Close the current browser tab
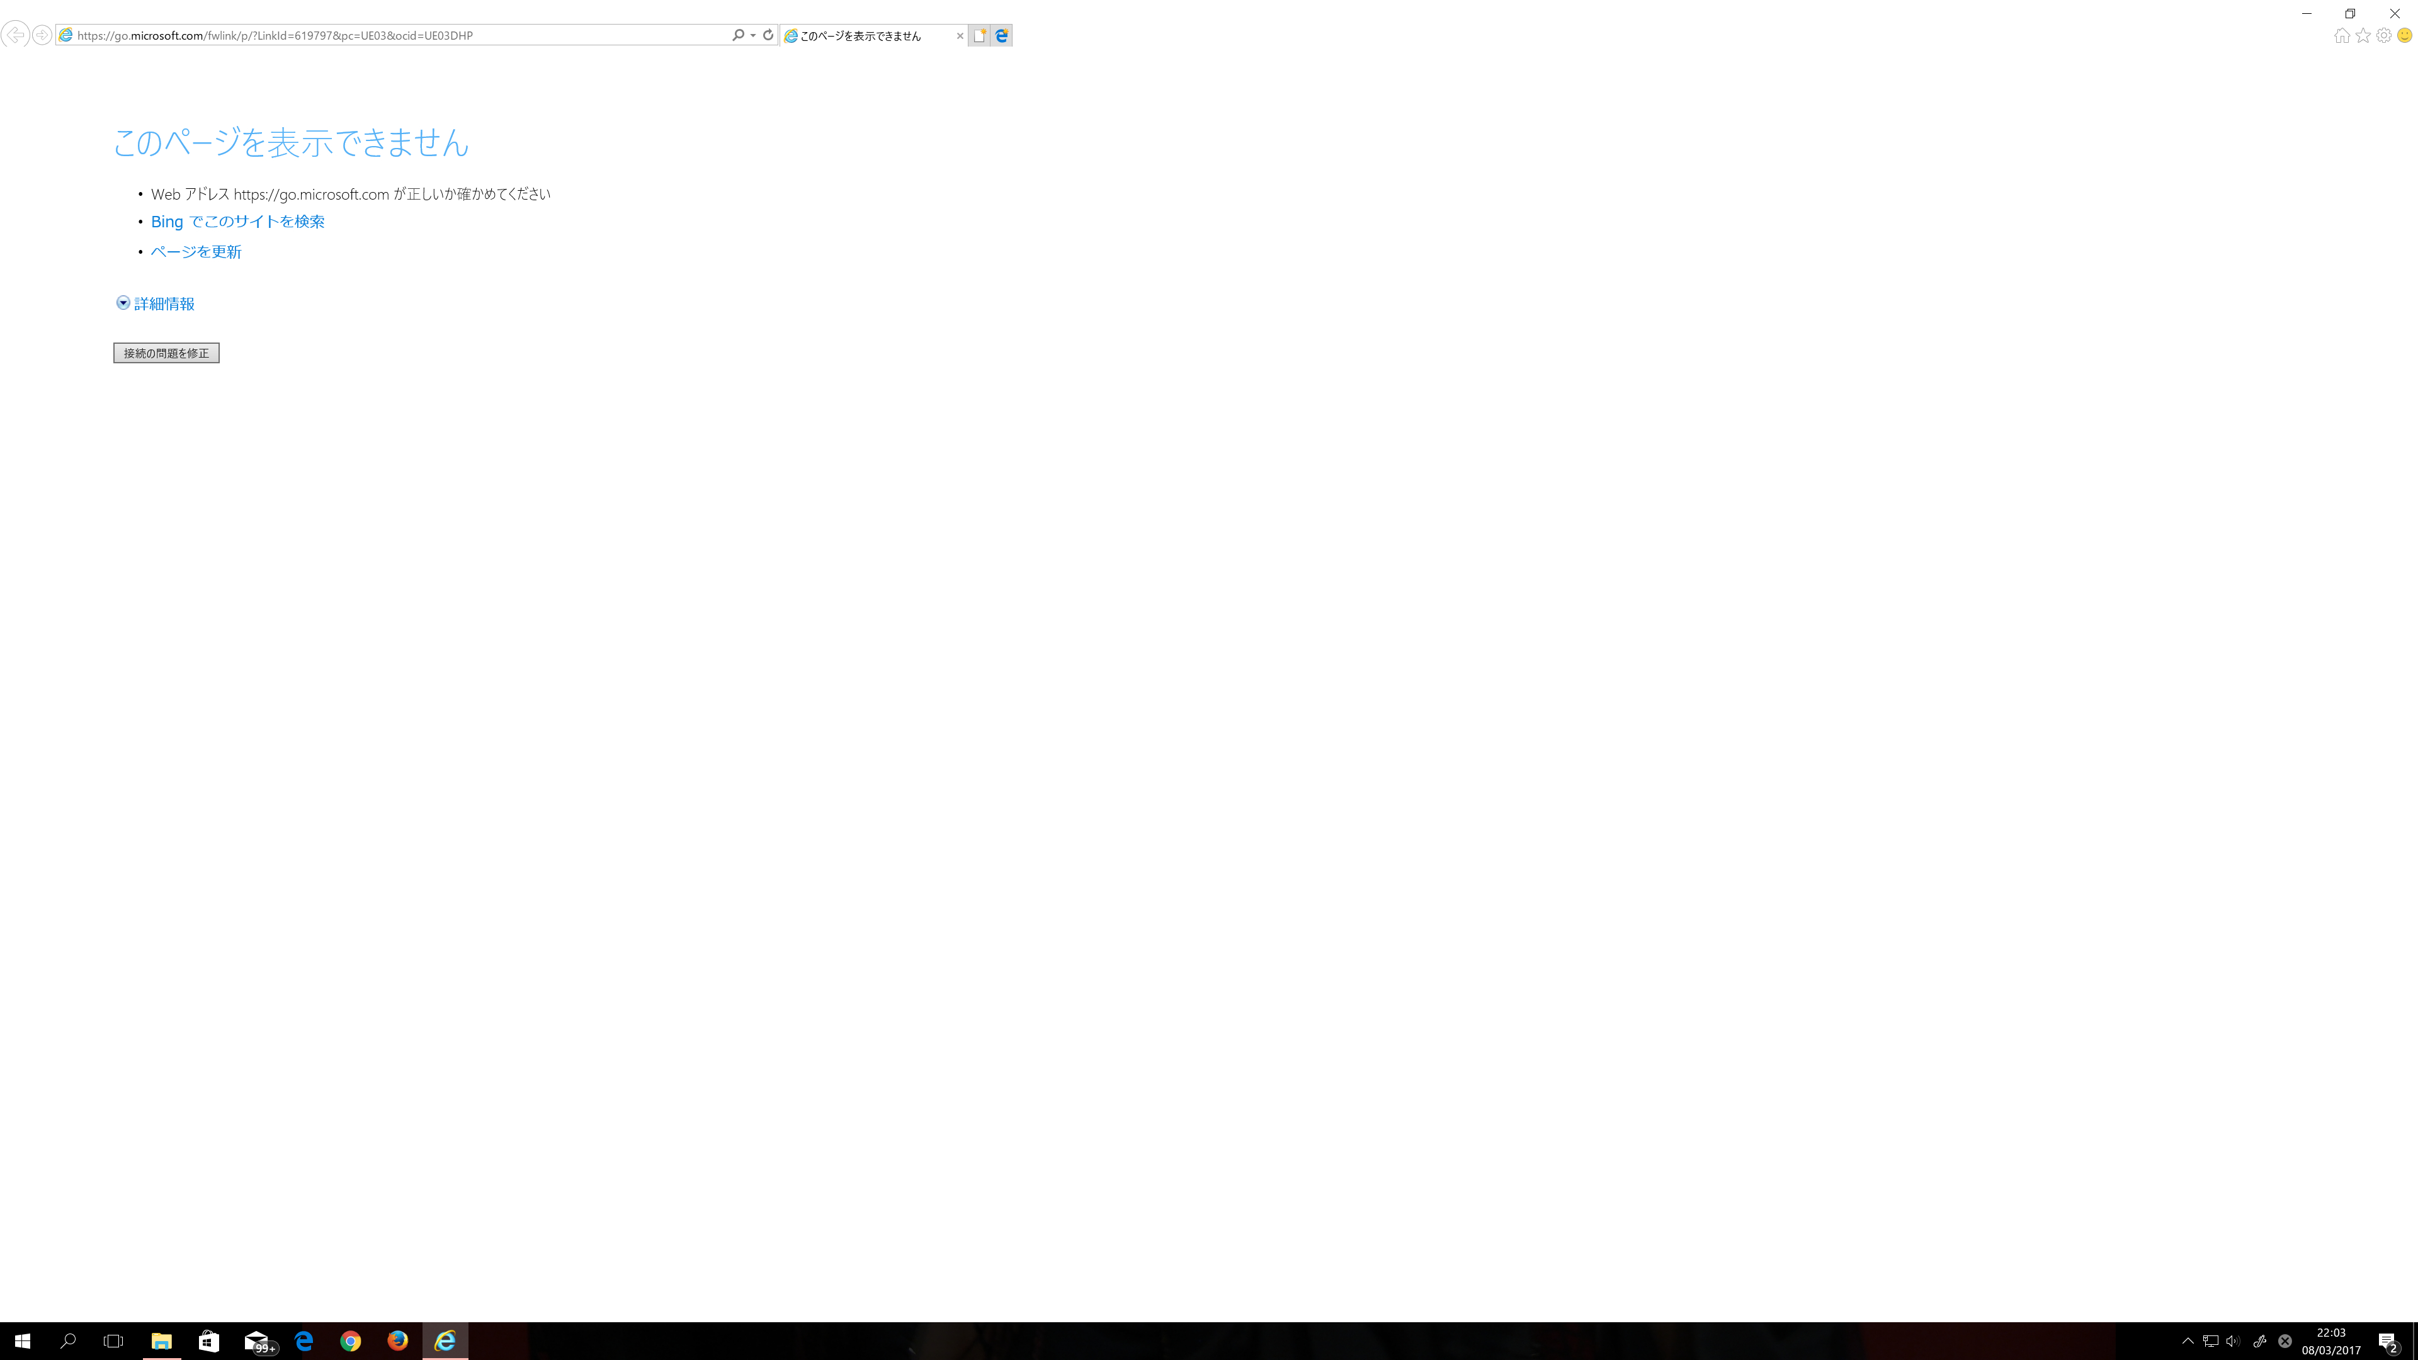The height and width of the screenshot is (1360, 2418). coord(959,36)
